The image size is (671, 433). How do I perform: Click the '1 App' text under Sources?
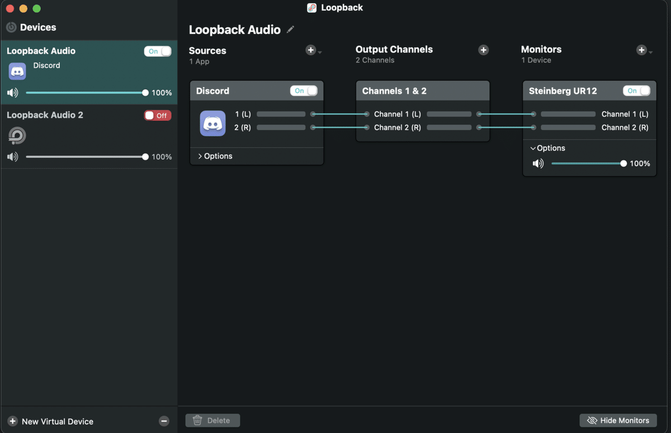pyautogui.click(x=199, y=62)
